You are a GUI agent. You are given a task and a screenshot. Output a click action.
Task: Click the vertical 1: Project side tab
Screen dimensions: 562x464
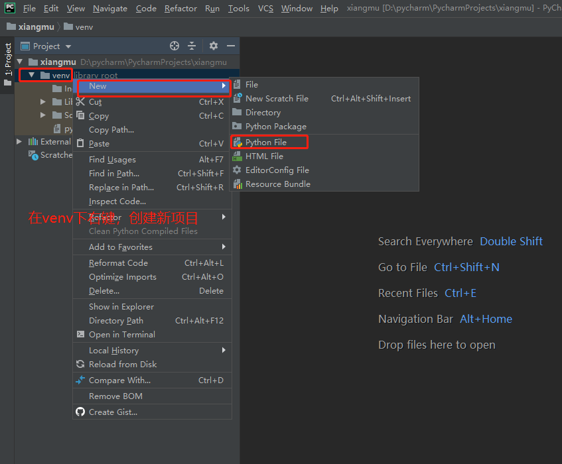pyautogui.click(x=7, y=65)
